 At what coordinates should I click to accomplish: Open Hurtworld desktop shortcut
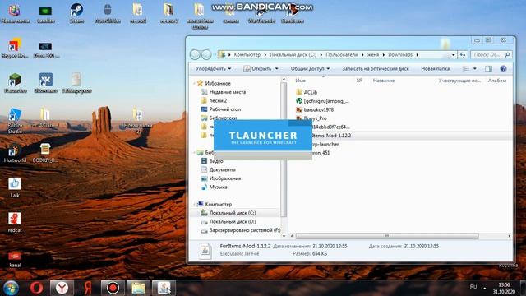15,154
